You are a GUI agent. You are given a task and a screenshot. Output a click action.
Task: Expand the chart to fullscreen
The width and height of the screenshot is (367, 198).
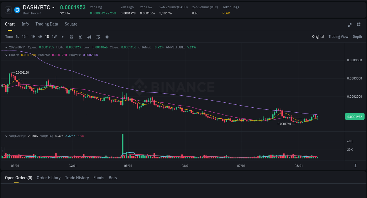click(x=350, y=25)
